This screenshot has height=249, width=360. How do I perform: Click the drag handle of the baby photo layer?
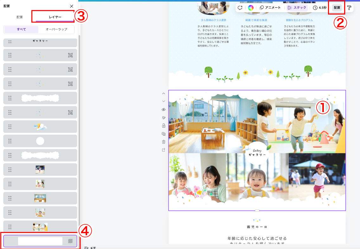pyautogui.click(x=10, y=212)
